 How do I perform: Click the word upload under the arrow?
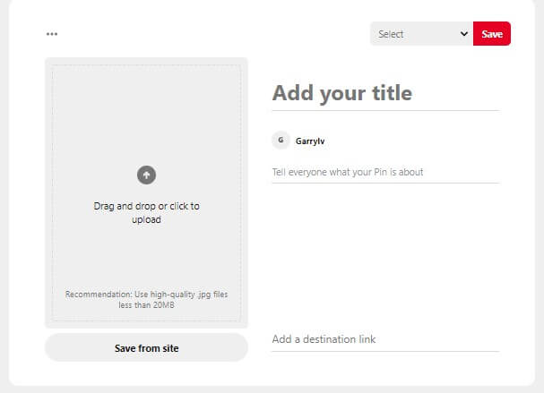(x=146, y=219)
